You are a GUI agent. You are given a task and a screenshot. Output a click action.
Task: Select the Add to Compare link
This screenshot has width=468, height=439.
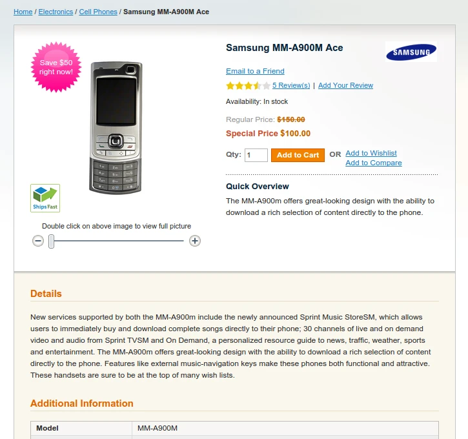coord(374,163)
